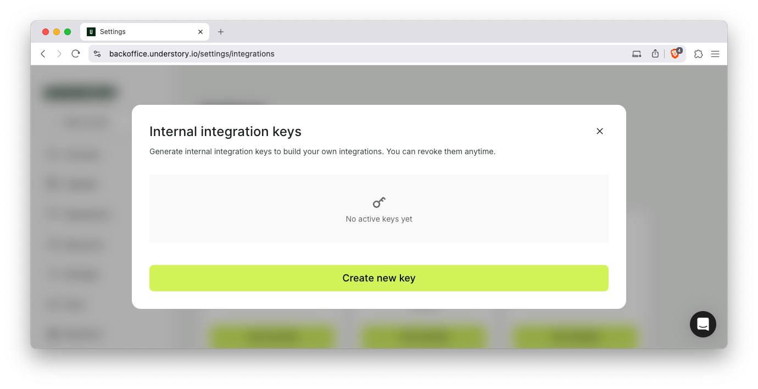Click the address bar URL

pos(192,54)
